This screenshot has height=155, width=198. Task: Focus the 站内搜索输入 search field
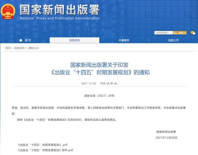163,33
